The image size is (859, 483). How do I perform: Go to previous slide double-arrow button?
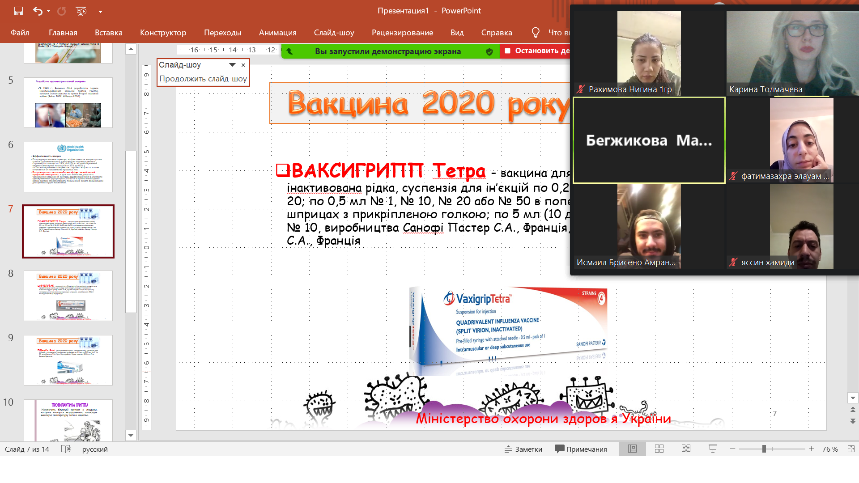click(x=853, y=410)
